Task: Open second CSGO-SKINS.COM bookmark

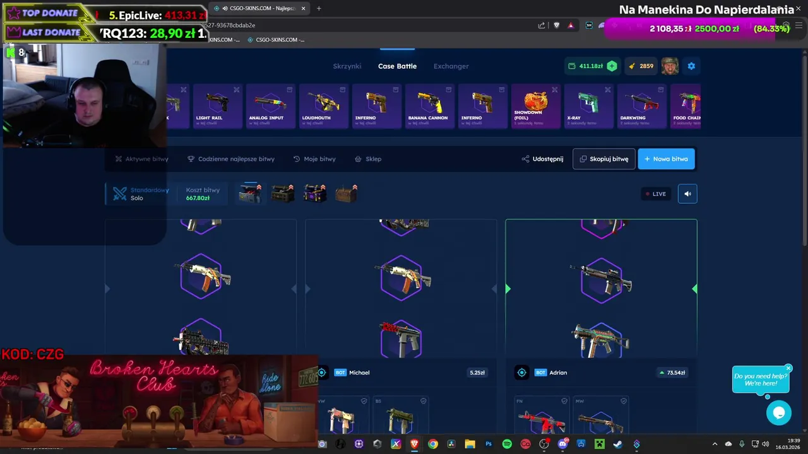Action: click(x=276, y=40)
